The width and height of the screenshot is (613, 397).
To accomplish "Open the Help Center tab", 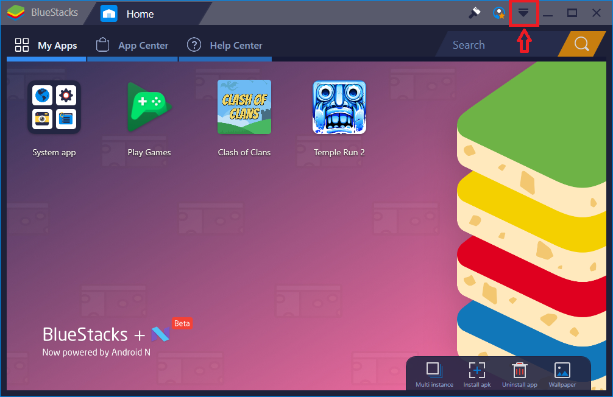I will click(225, 44).
